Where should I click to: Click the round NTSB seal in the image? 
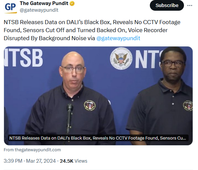pos(121,59)
